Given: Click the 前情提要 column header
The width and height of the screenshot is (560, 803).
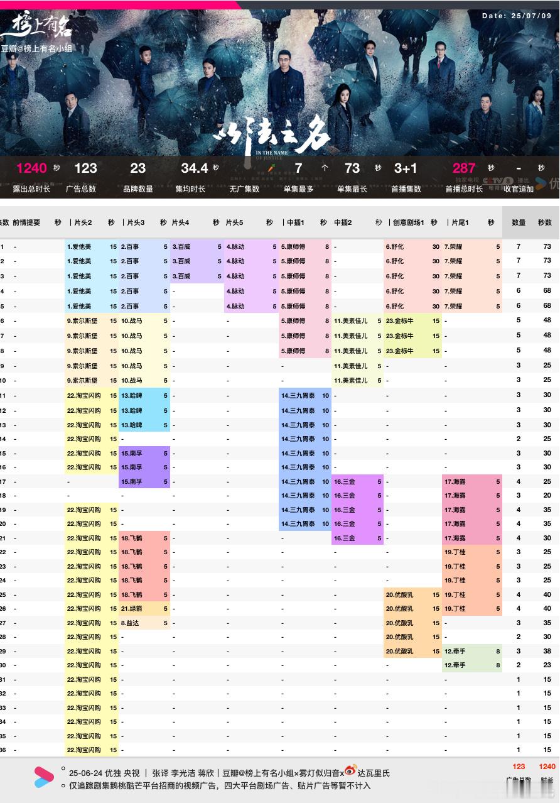Looking at the screenshot, I should coord(26,222).
